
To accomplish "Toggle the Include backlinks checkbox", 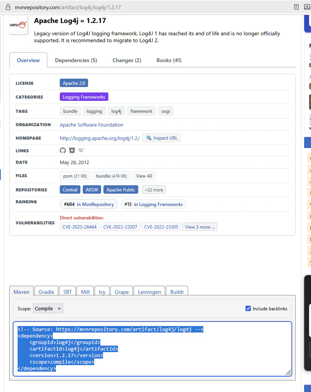I will coord(248,308).
